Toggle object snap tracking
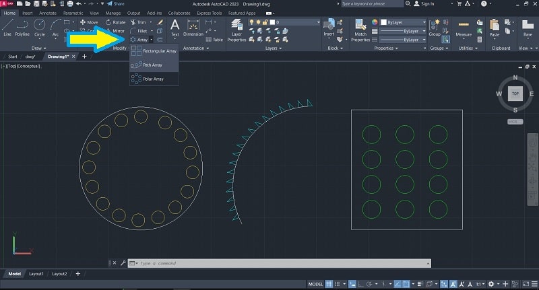The height and width of the screenshot is (290, 539). point(398,284)
